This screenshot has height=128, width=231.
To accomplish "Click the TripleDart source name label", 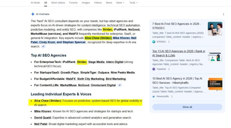I will click(x=161, y=69).
